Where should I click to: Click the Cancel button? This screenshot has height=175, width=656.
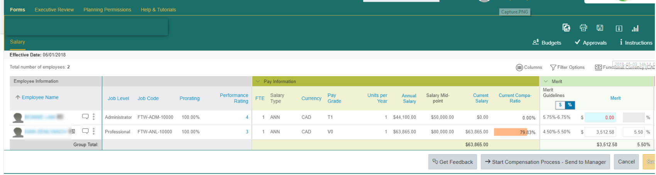tap(626, 162)
